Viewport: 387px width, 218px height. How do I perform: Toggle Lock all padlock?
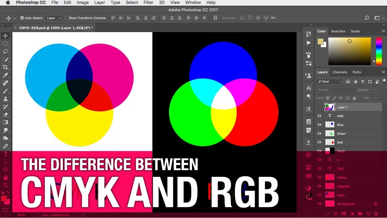[354, 98]
